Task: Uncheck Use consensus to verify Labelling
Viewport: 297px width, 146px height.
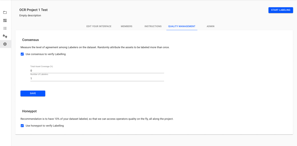Action: (x=22, y=54)
